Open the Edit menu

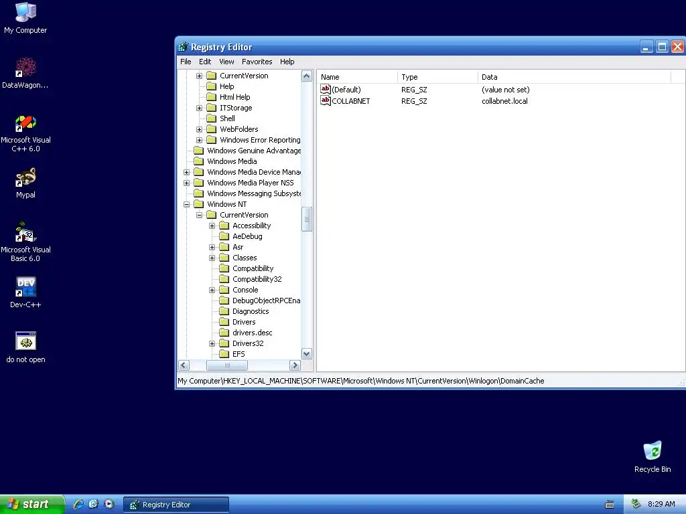tap(205, 62)
